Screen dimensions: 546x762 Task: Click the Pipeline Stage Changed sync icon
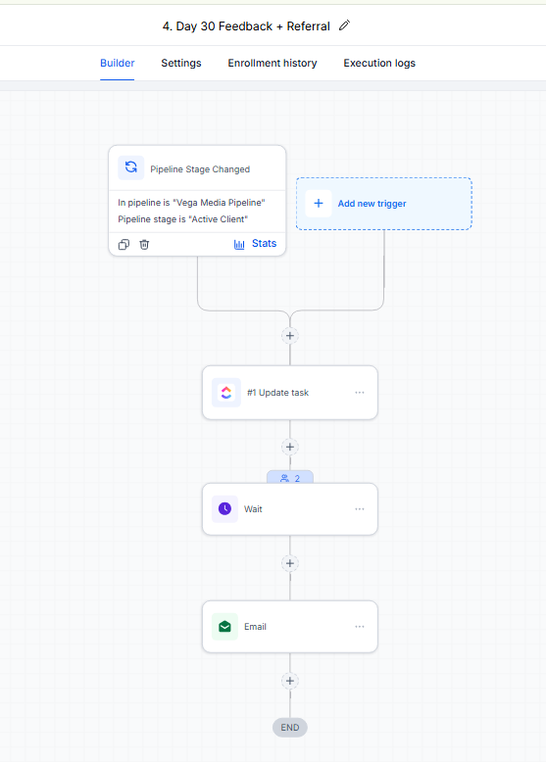pos(130,167)
